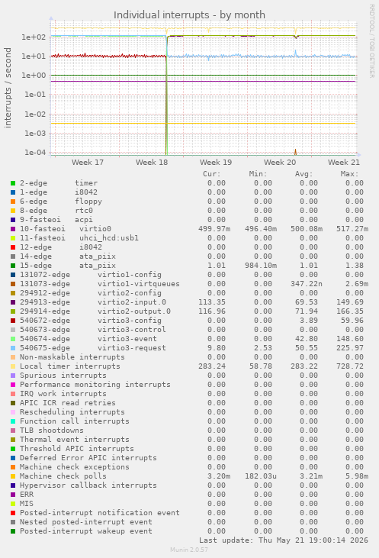This screenshot has height=558, width=379.
Task: Click the Week 17 label on the x-axis
Action: pos(88,163)
